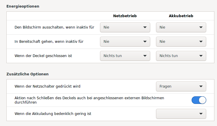Click 'Wenn der Netzschalter gedrückt wird' label
217x126 pixels.
[47, 86]
